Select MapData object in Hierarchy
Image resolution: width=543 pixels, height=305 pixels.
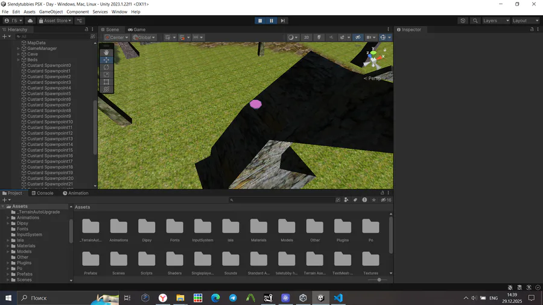point(36,43)
